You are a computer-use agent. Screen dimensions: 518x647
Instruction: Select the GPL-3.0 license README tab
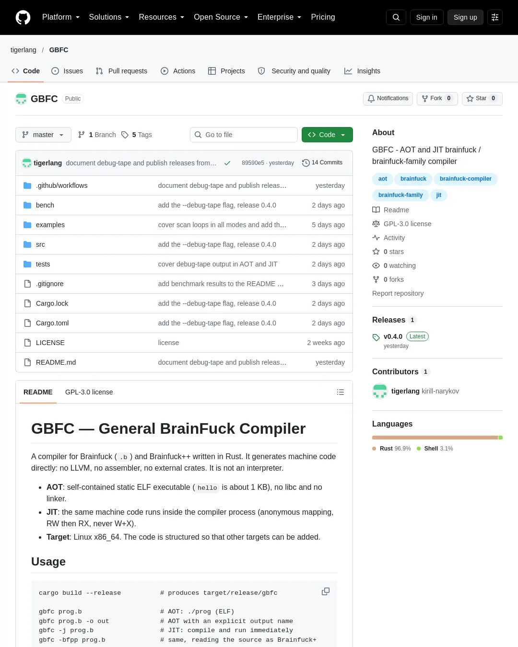point(89,392)
